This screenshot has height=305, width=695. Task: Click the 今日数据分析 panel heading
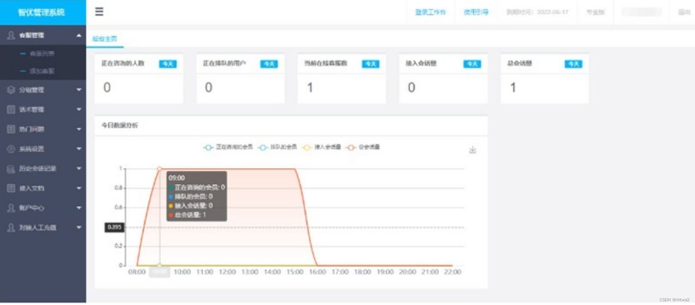(120, 125)
